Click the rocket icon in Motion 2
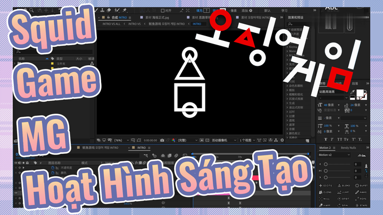The image size is (383, 215). pos(366,166)
